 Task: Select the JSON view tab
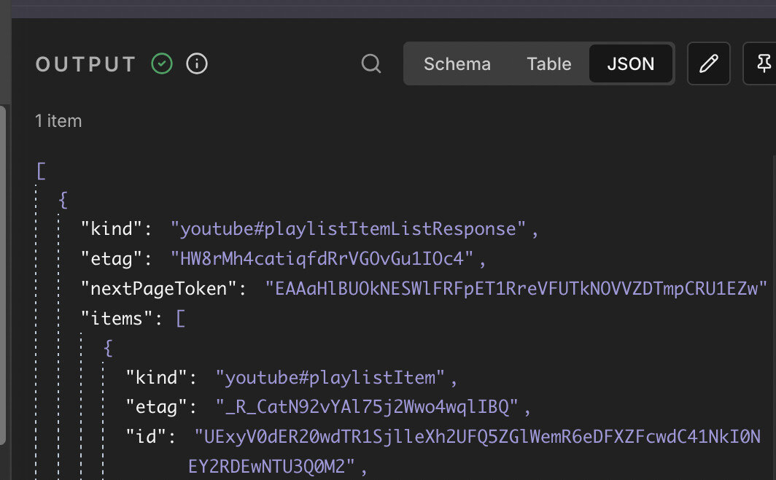631,64
